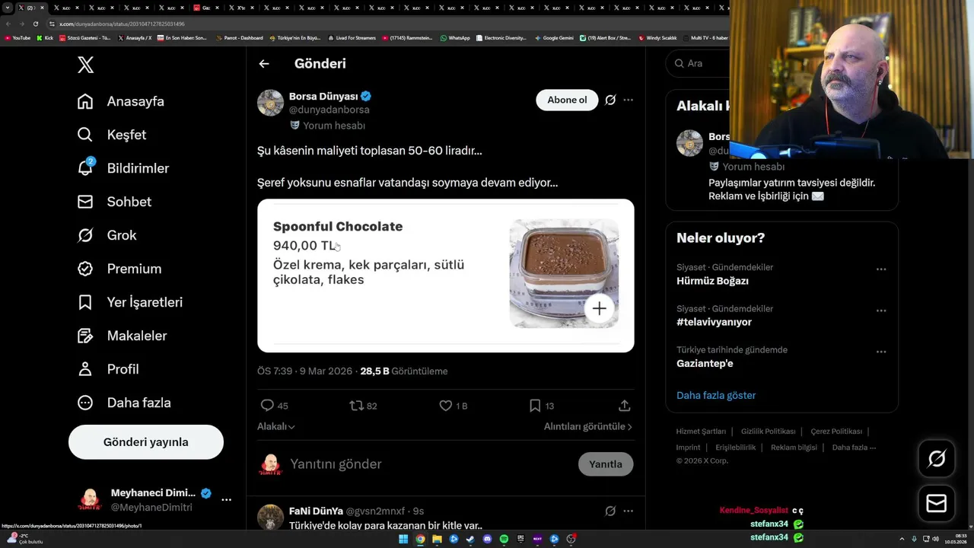974x548 pixels.
Task: Open options for Hürmüz Boğazı trend
Action: 881,269
